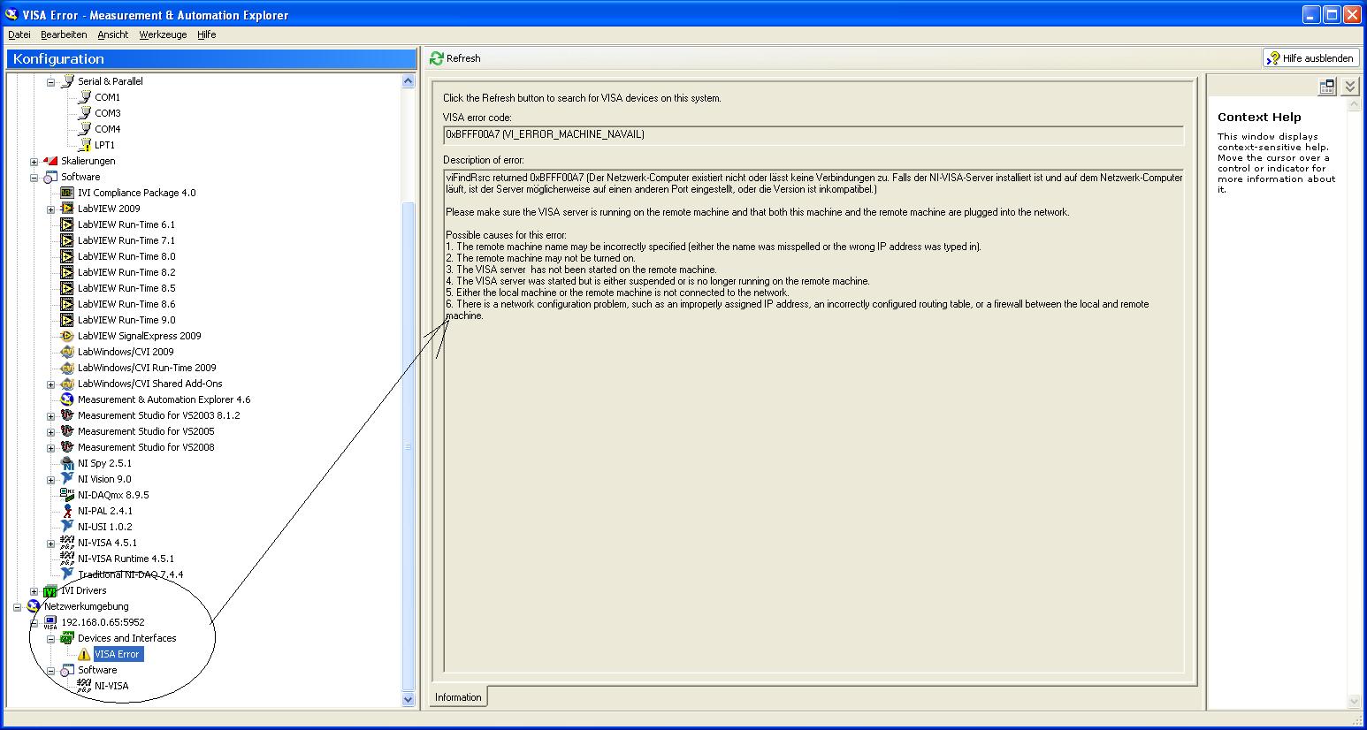Click the IVI Drivers icon
The height and width of the screenshot is (730, 1367).
tap(51, 590)
